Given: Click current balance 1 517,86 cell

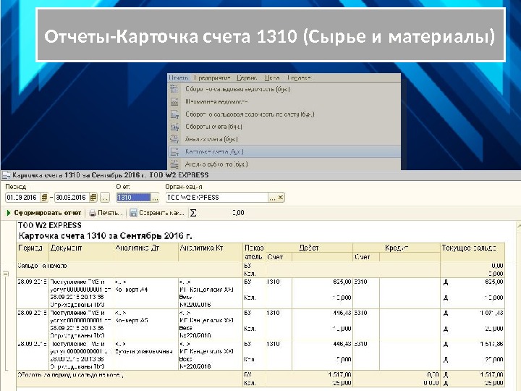Looking at the screenshot, I should 491,344.
